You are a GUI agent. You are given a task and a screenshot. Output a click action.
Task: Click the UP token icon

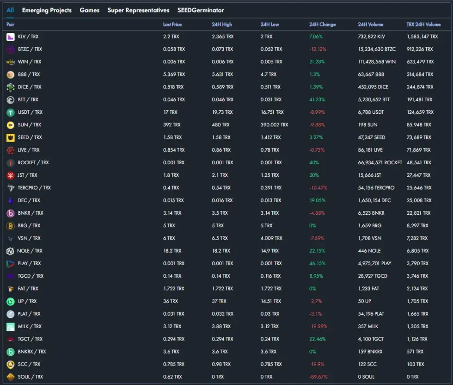click(10, 301)
